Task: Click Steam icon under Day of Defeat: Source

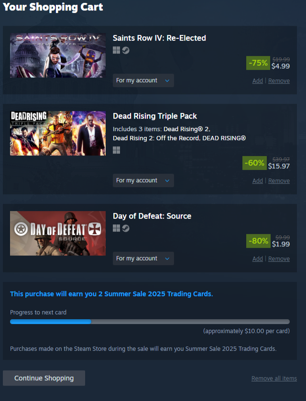Action: pos(126,228)
